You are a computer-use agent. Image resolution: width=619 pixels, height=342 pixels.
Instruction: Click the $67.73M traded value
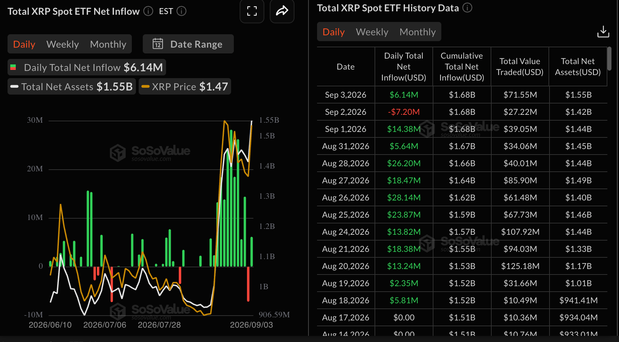520,215
